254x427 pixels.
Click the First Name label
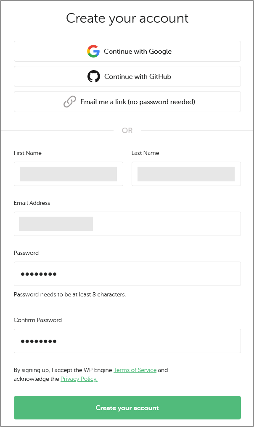click(x=28, y=153)
